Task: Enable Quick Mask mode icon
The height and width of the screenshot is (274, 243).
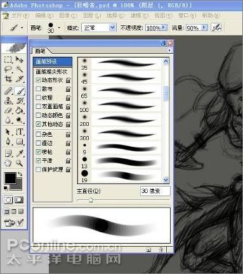Action: pyautogui.click(x=19, y=200)
